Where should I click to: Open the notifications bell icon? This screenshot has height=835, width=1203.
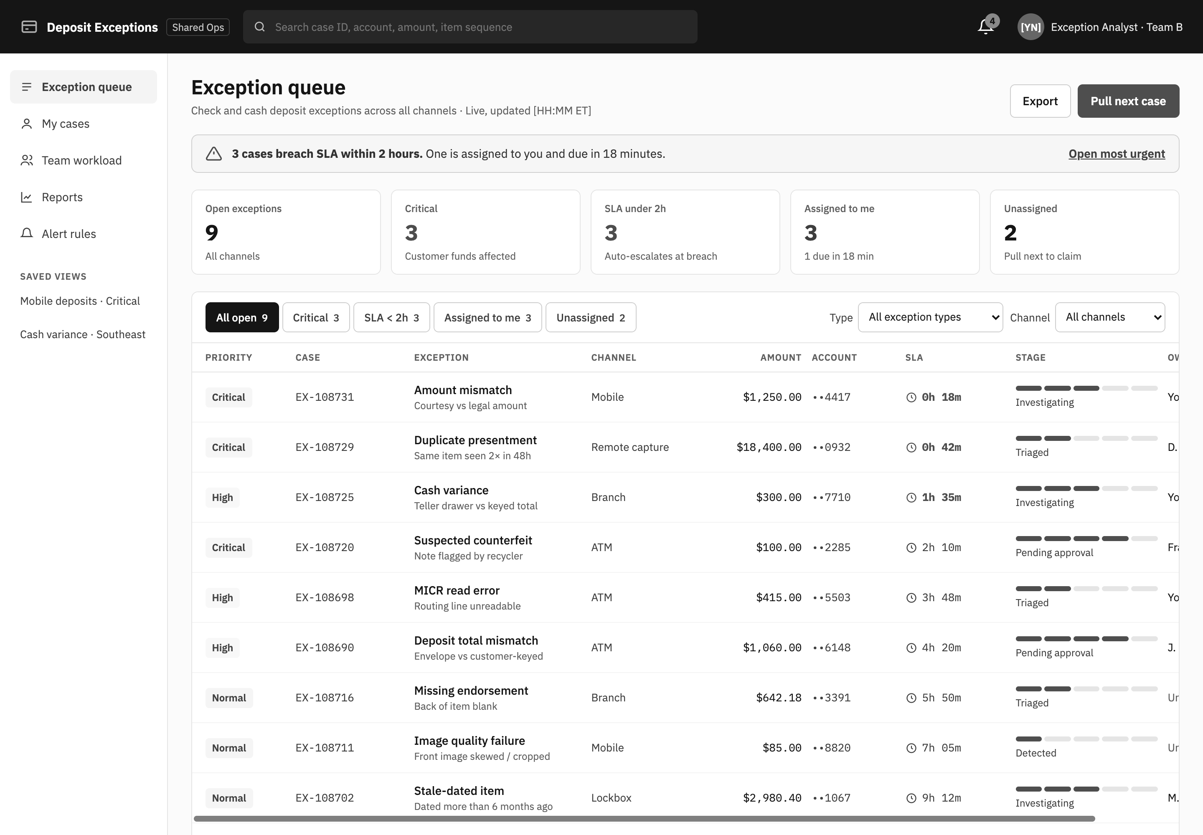click(x=985, y=27)
